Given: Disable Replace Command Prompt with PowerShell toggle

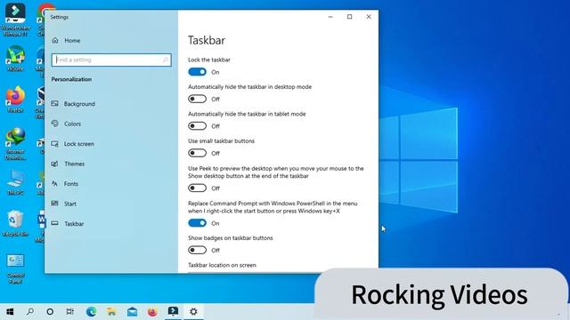Looking at the screenshot, I should point(198,223).
